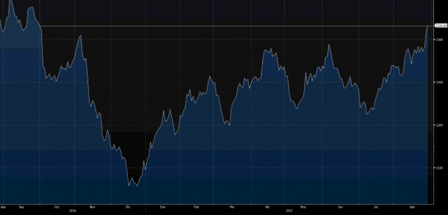This screenshot has width=448, height=215.
Task: Click the 1150 y-axis tick label
Action: click(439, 168)
